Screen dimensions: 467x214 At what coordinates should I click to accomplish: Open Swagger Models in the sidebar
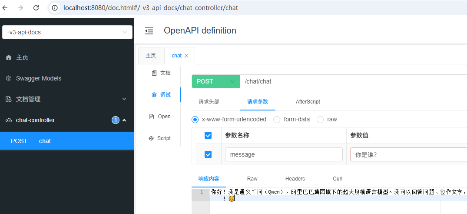point(38,78)
